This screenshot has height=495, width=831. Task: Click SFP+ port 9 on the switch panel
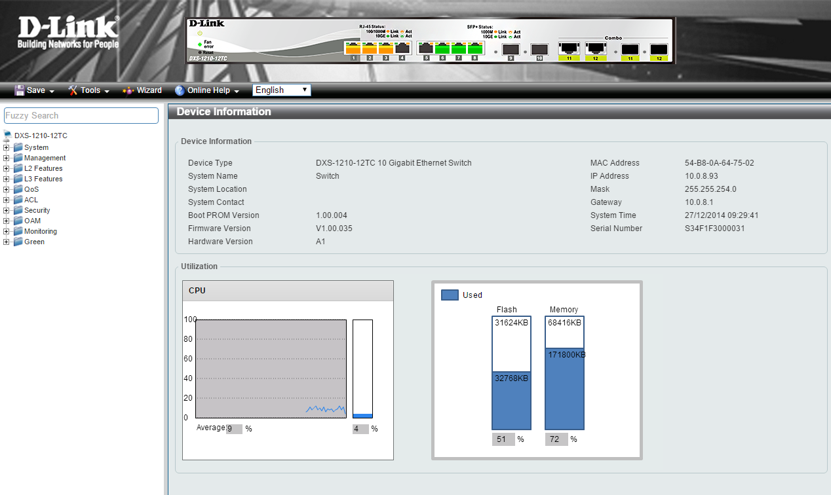click(x=511, y=49)
